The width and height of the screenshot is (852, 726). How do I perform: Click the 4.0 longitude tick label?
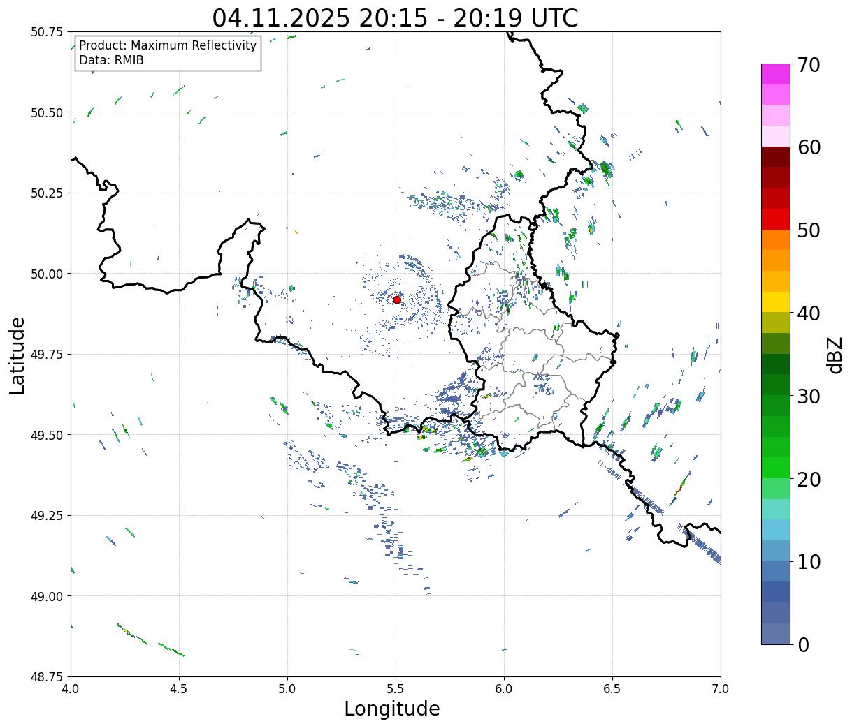coord(71,689)
